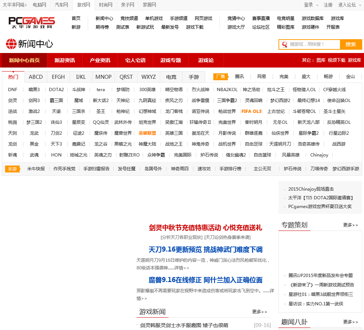Click the DNF game link
Screen dimensions: 364x330
12,90
